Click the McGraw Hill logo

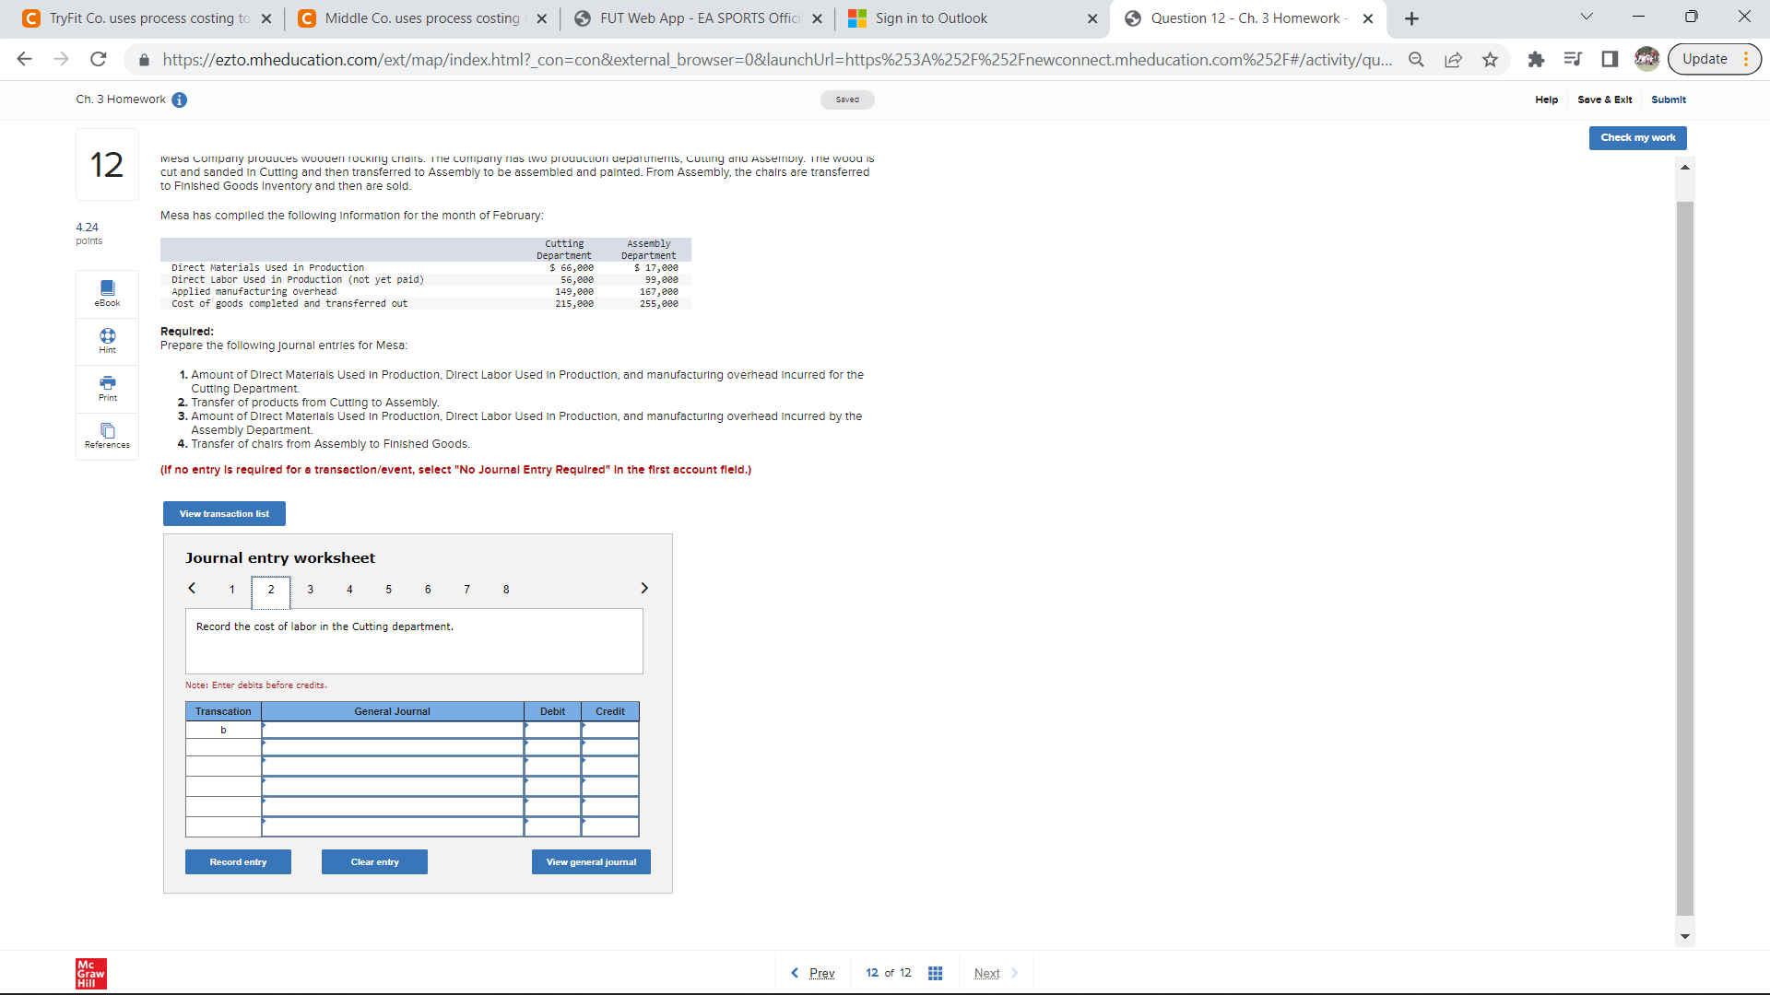(90, 973)
